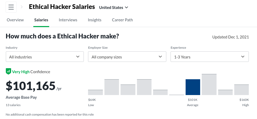Click the Ethical Hacker Salaries title
The image size is (257, 119).
pos(62,7)
